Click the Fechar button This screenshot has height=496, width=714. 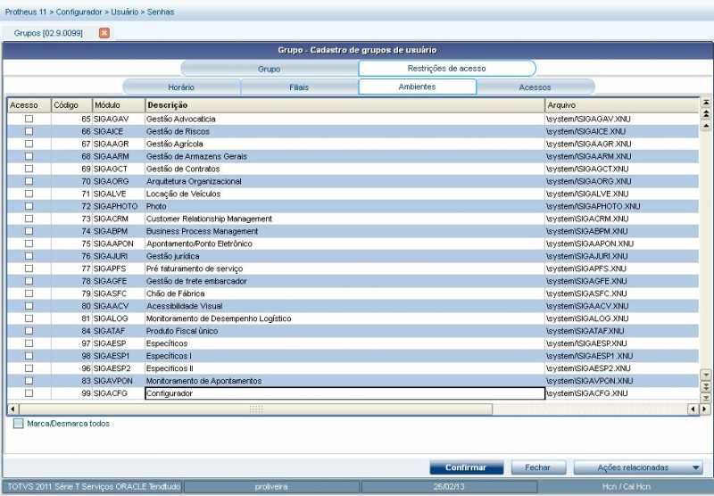coord(538,467)
